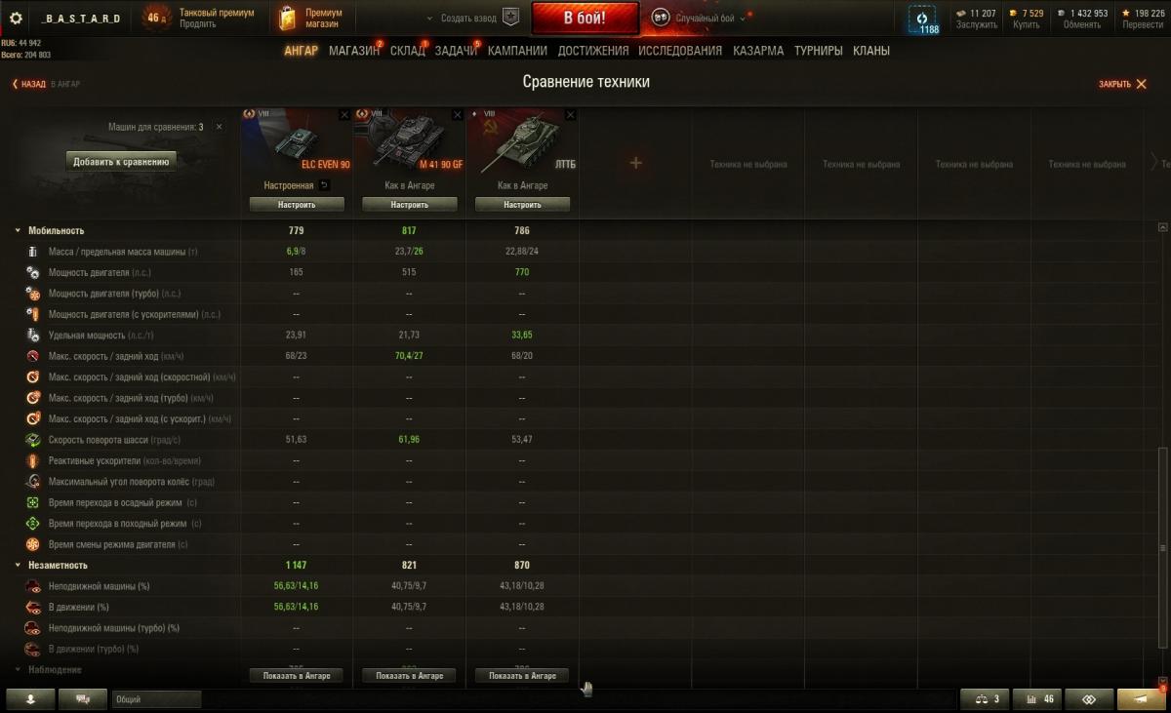Open the chat channels icon at bottom
This screenshot has height=713, width=1171.
(82, 698)
